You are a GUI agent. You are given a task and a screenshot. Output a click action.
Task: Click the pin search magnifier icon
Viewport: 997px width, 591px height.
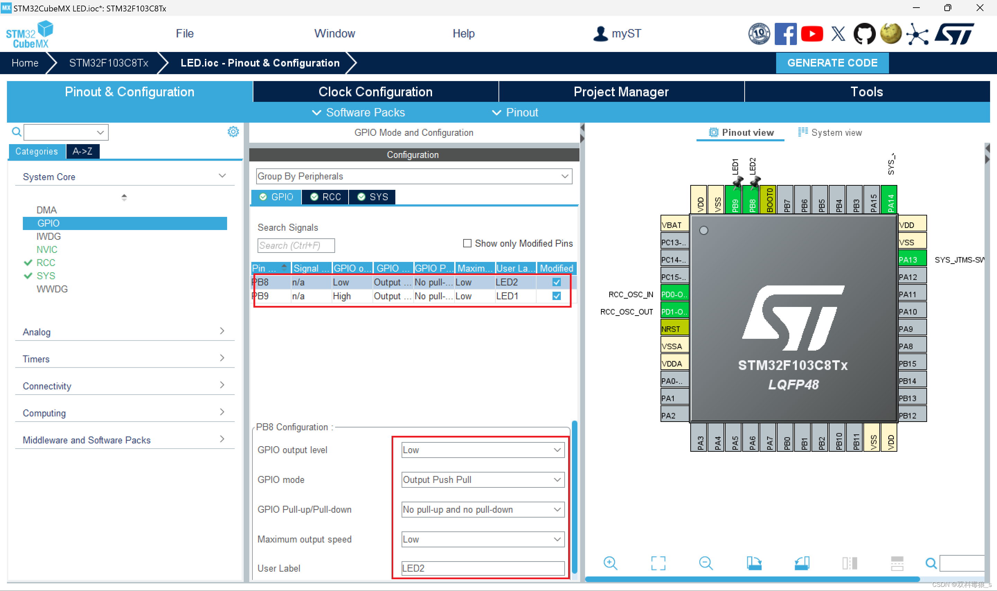[931, 563]
